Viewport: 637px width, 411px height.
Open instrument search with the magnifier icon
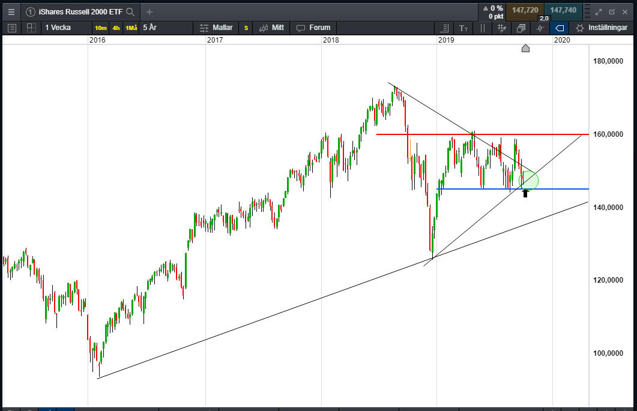tap(130, 12)
